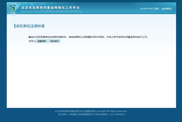Screen dimensions: 182x122
Task: Click the blue bar beside the page heading
Action: coord(15,26)
